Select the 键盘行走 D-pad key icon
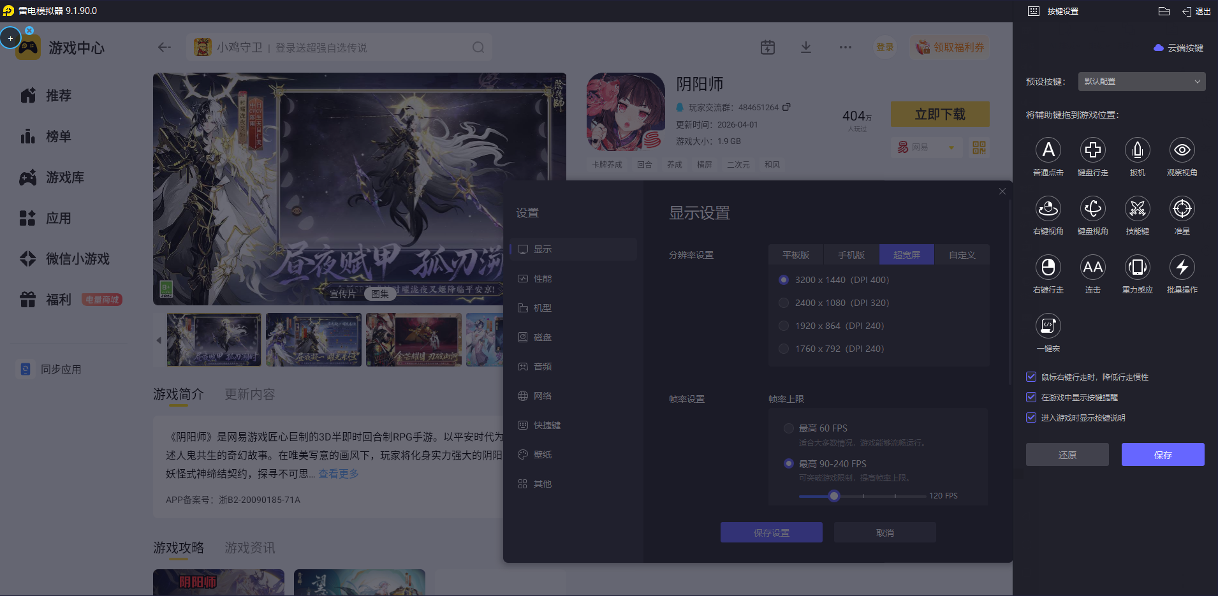1218x596 pixels. point(1092,150)
